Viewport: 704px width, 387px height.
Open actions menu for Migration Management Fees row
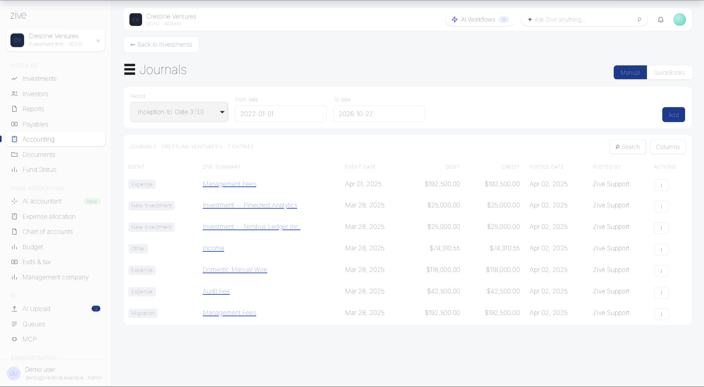point(661,314)
